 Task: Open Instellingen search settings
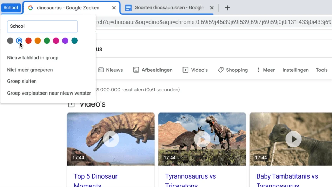point(296,70)
